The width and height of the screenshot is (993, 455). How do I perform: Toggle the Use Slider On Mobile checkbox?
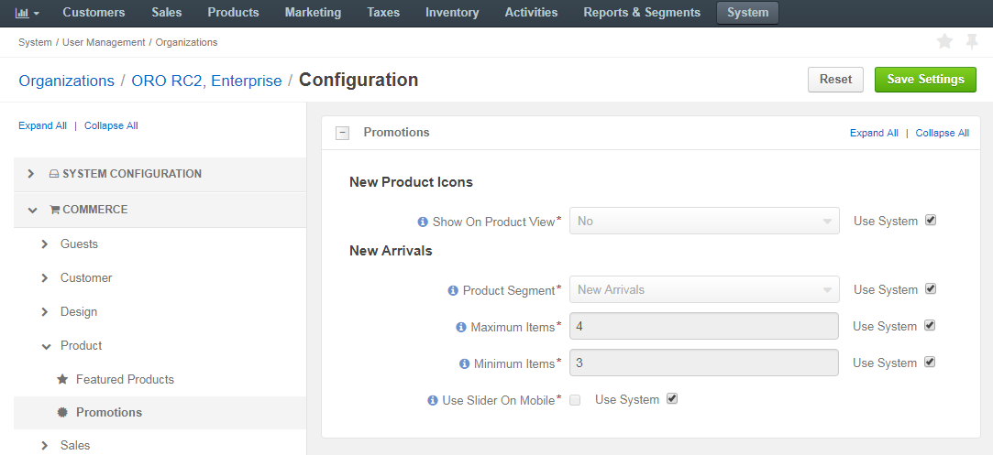(x=575, y=400)
